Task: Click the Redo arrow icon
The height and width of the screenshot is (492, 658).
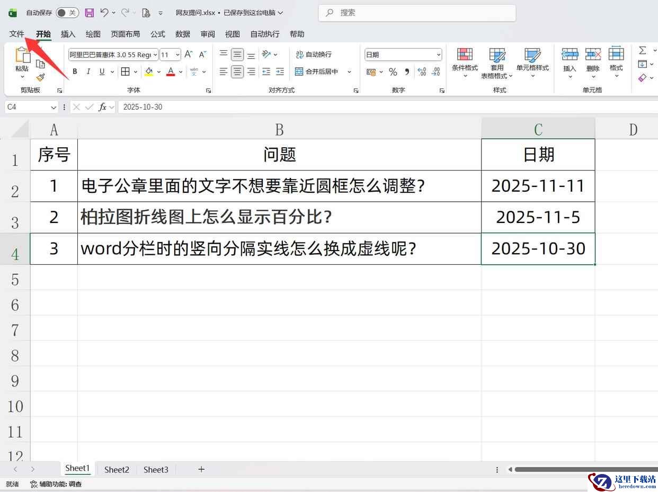Action: click(125, 13)
